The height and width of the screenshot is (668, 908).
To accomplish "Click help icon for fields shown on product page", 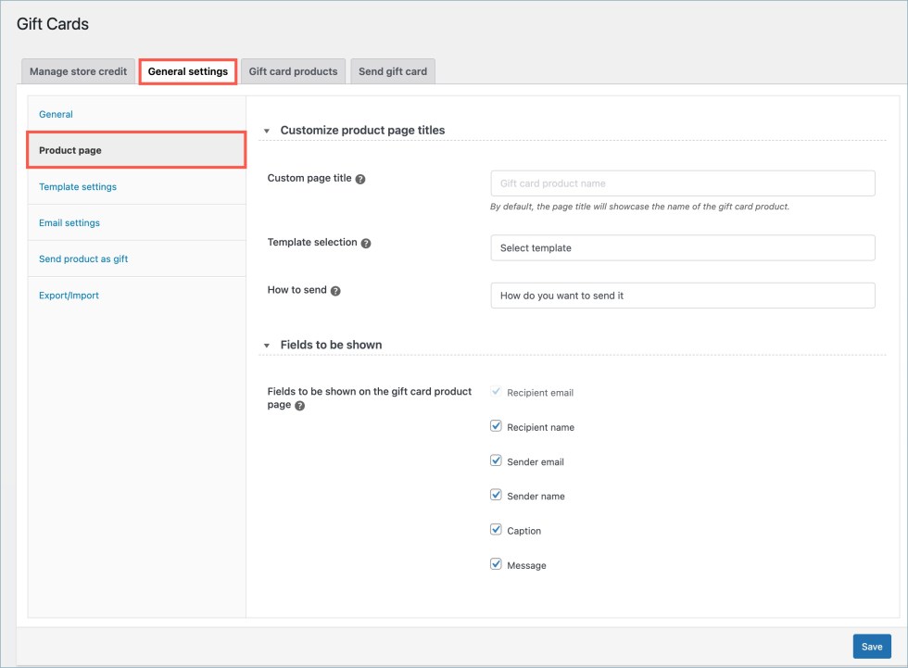I will pyautogui.click(x=299, y=406).
